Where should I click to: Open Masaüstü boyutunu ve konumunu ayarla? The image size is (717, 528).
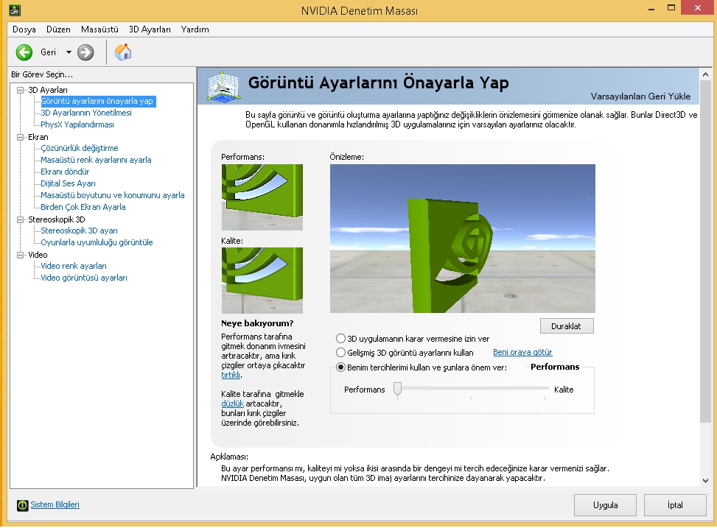113,195
